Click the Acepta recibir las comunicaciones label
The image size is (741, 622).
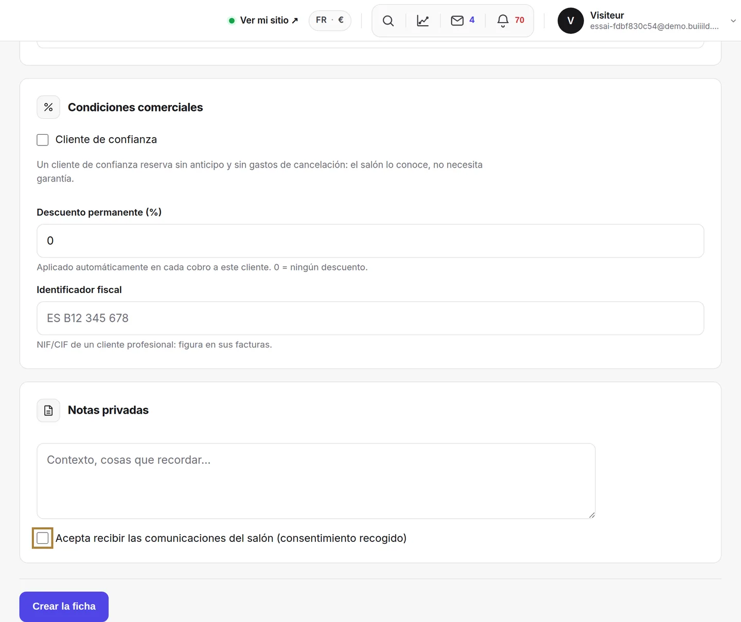(231, 538)
